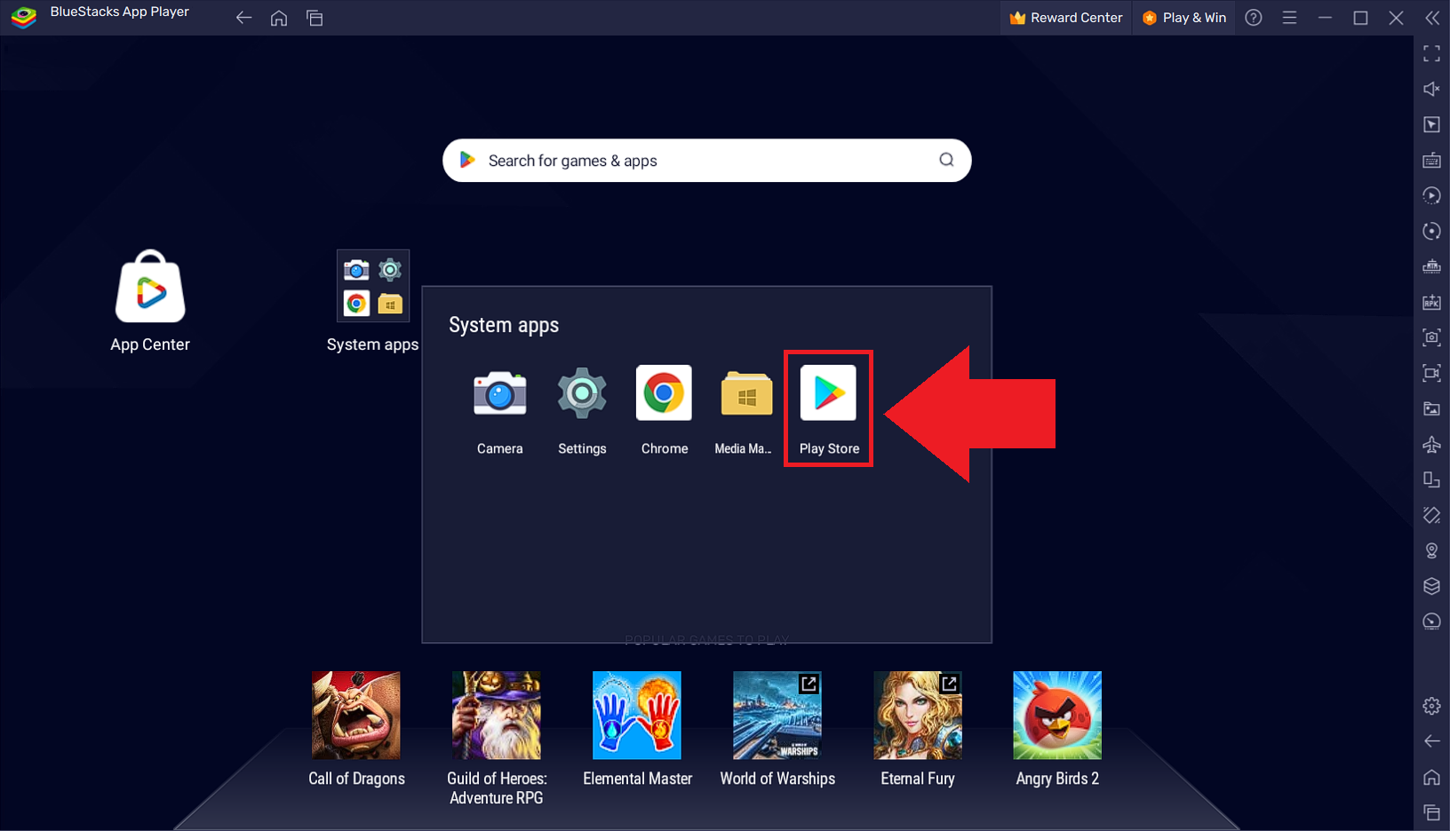Click the search magnifier icon
The width and height of the screenshot is (1450, 831).
(x=946, y=160)
